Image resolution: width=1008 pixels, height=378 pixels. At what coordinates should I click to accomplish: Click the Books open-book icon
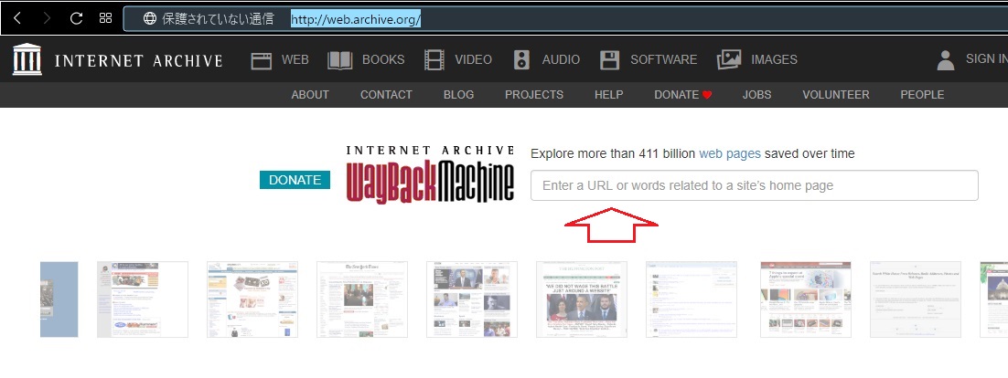pyautogui.click(x=340, y=60)
